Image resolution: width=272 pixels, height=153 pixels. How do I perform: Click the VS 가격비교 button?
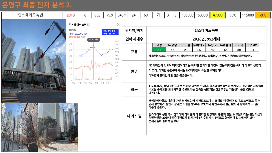point(94,39)
